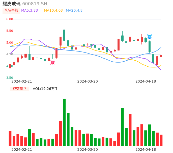Click the 2024-04-18 date label under volume chart
Screen dimensions: 173x153
pyautogui.click(x=146, y=149)
